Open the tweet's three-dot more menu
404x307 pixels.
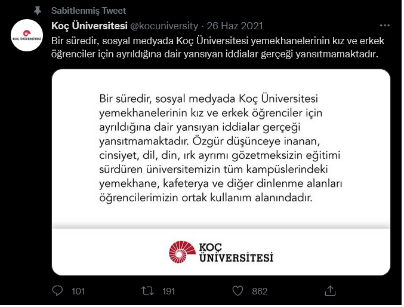tap(385, 26)
